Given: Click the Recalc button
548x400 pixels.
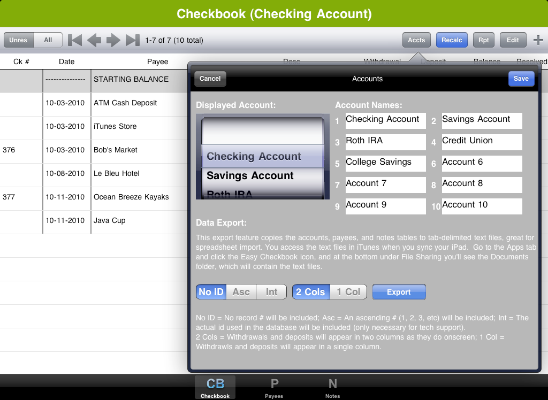Looking at the screenshot, I should 452,40.
